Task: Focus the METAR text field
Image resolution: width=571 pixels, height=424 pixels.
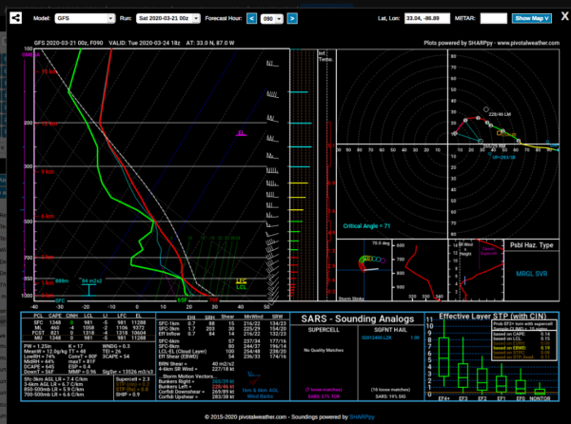Action: pyautogui.click(x=493, y=18)
